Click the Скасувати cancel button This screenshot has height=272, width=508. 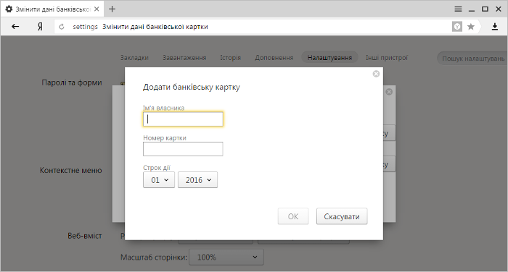pos(342,216)
